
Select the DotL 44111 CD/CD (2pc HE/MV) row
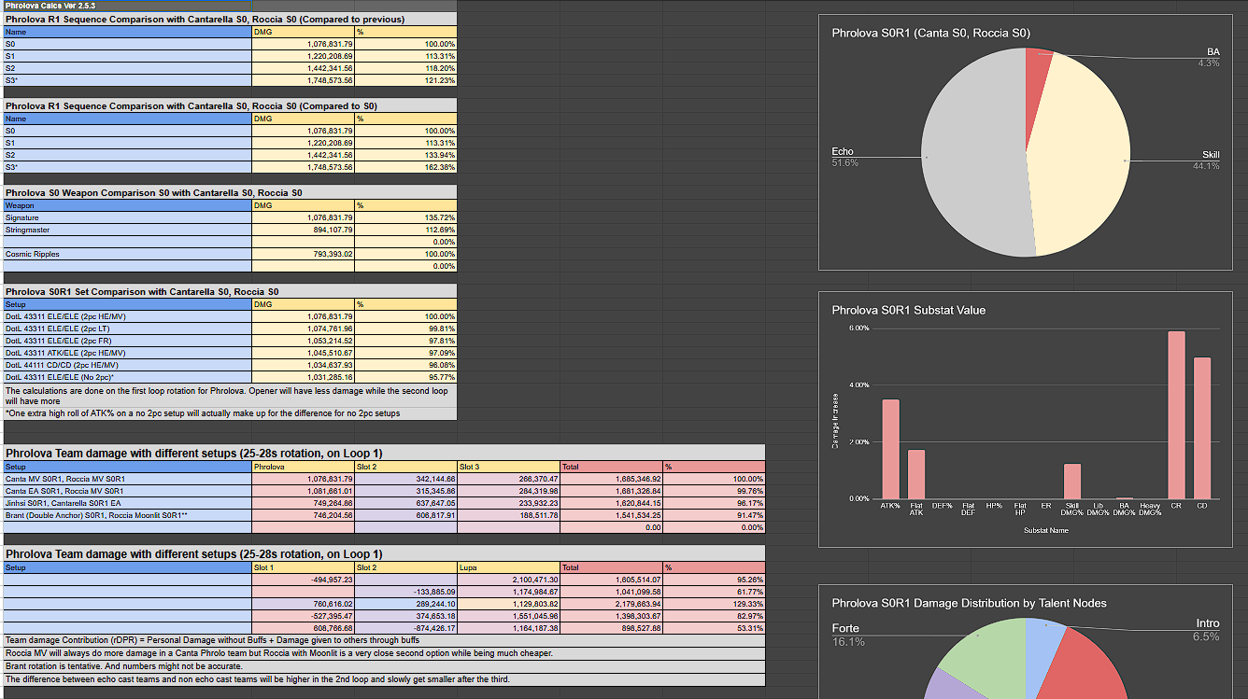127,365
